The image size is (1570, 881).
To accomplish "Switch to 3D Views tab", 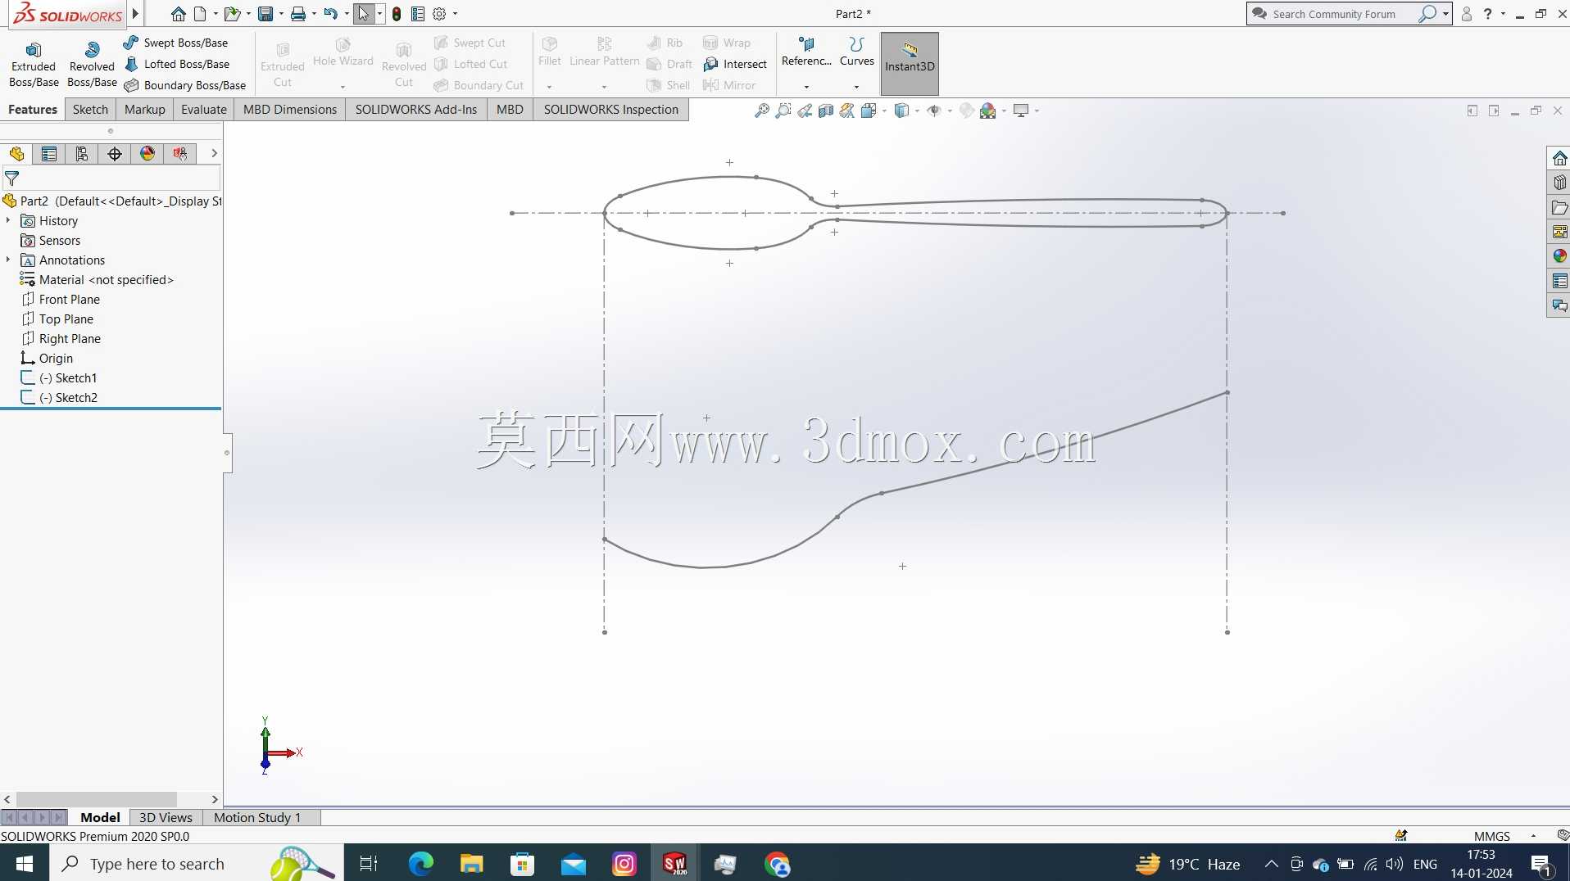I will click(166, 817).
